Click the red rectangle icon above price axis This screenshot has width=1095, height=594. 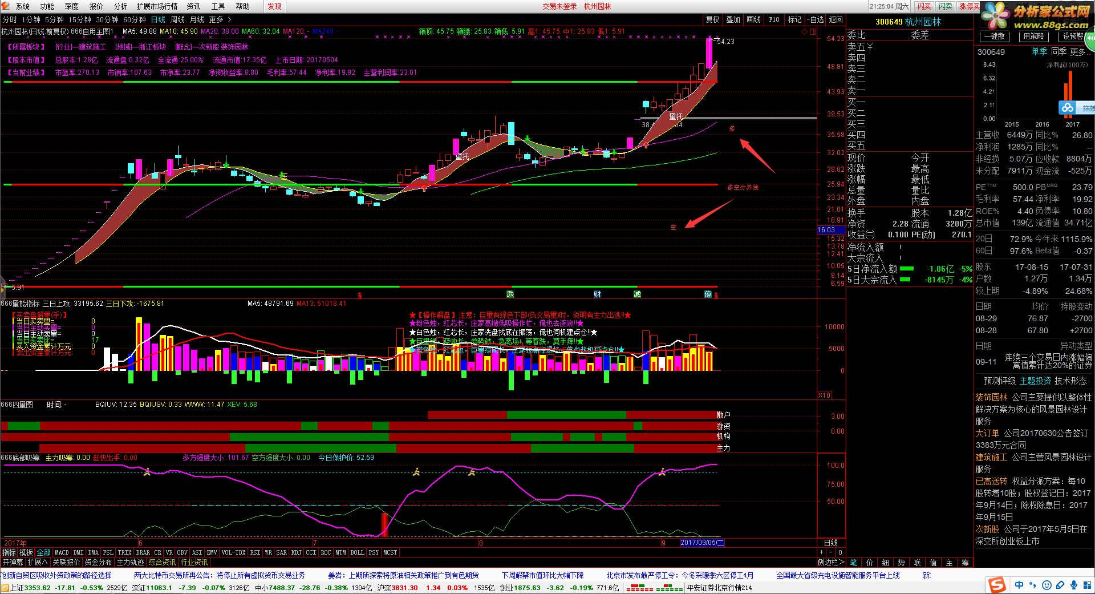pos(813,33)
